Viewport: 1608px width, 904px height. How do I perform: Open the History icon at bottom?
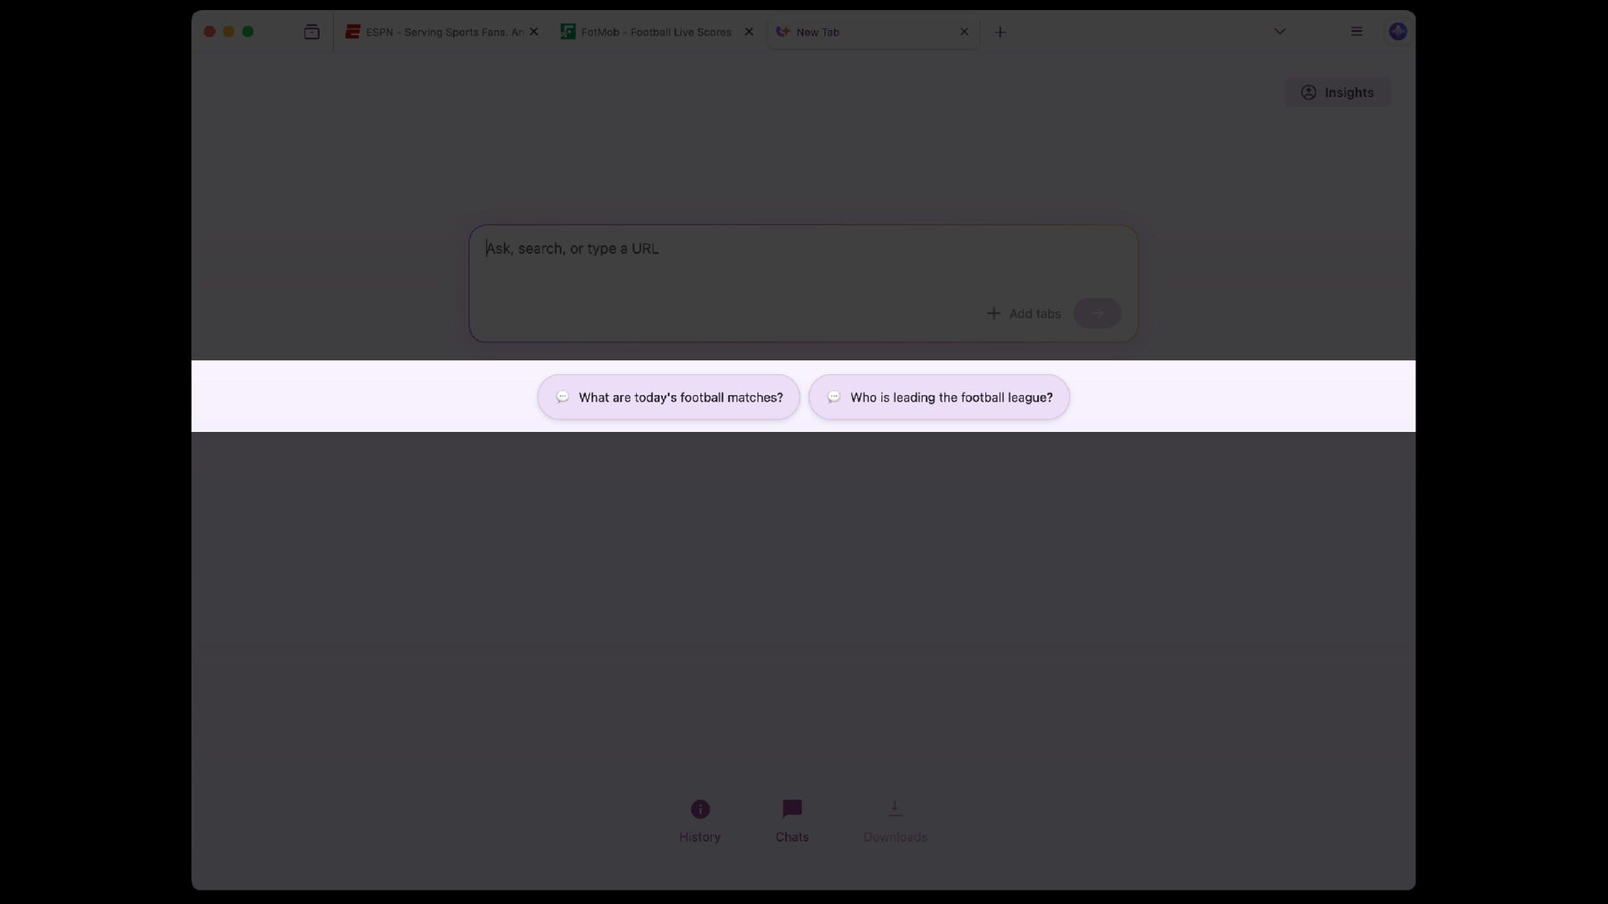(x=700, y=809)
